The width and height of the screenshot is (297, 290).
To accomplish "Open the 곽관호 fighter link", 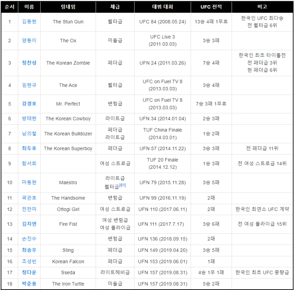I will pos(29,198).
